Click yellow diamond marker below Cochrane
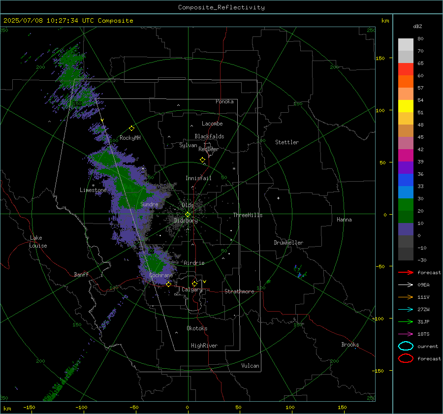Image resolution: width=443 pixels, height=414 pixels. [x=168, y=284]
